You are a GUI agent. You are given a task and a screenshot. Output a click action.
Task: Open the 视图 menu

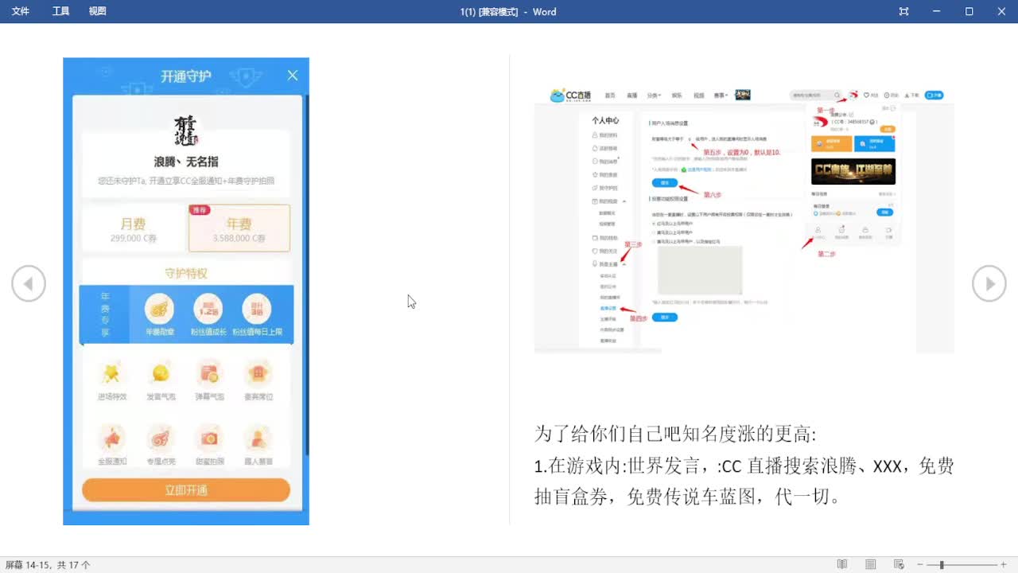tap(98, 11)
